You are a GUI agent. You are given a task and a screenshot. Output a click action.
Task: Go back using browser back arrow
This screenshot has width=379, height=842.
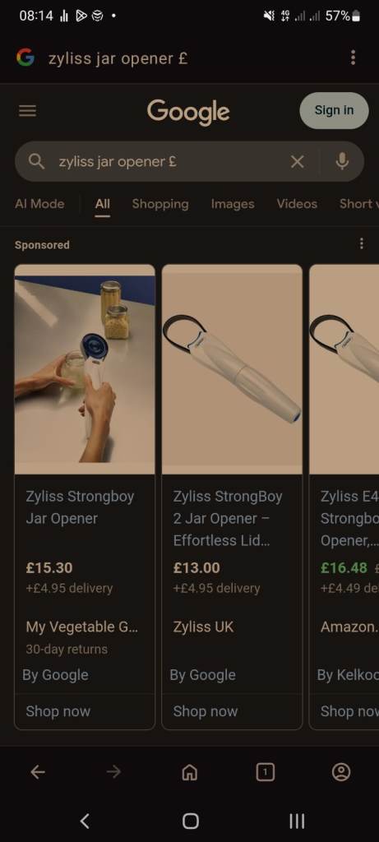click(x=38, y=772)
